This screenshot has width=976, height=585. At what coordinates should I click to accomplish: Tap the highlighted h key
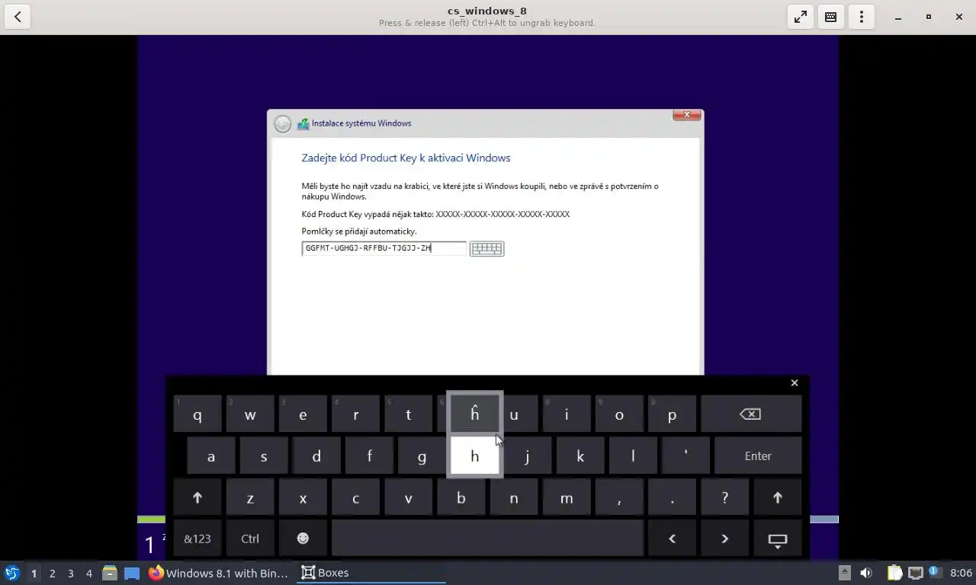(x=474, y=456)
